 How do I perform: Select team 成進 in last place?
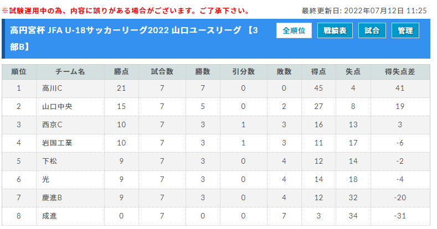49,216
